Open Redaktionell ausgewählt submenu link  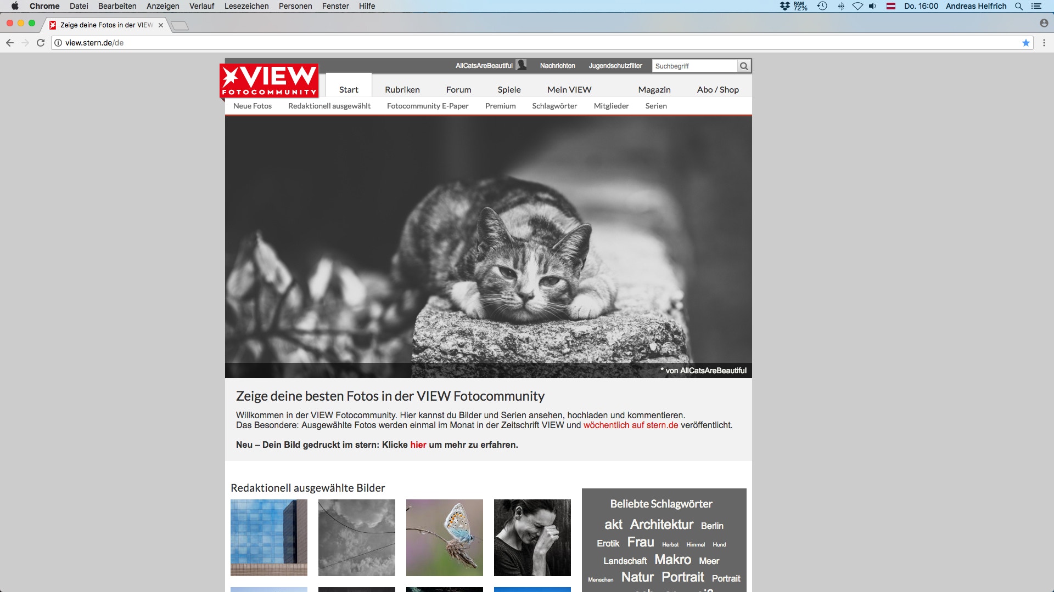click(x=329, y=106)
